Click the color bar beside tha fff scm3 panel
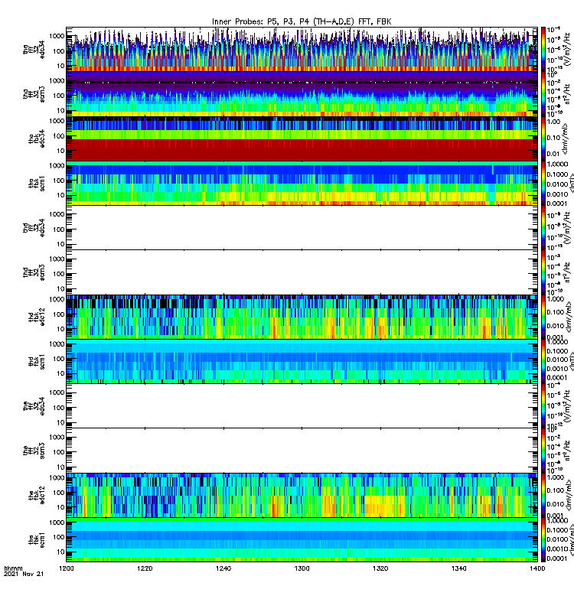The height and width of the screenshot is (612, 574). tap(543, 93)
